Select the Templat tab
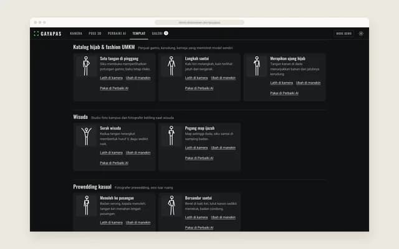Image resolution: width=399 pixels, height=249 pixels. tap(139, 34)
